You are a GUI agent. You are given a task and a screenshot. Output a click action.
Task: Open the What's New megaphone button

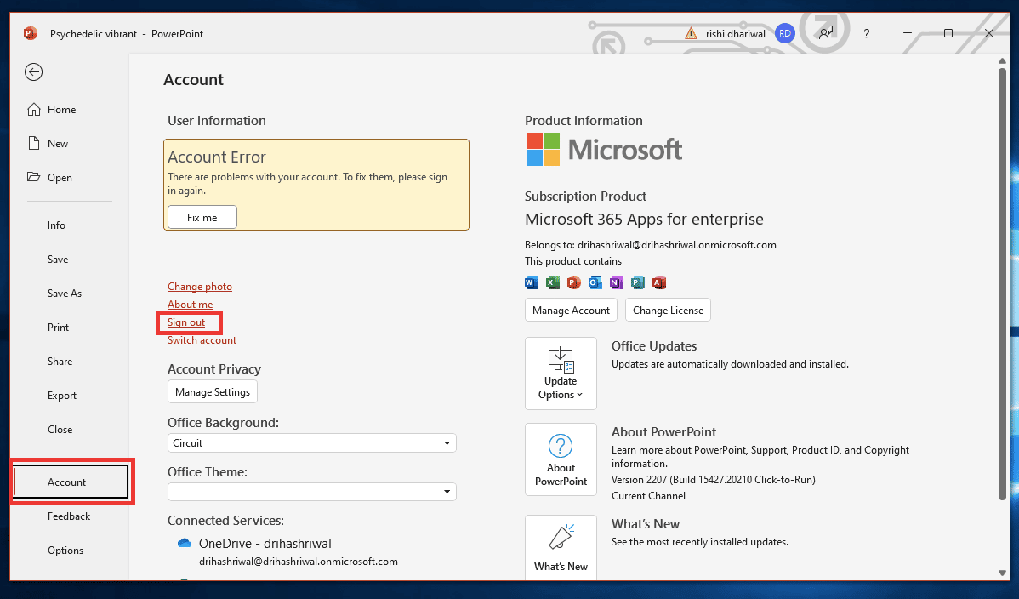click(x=561, y=546)
